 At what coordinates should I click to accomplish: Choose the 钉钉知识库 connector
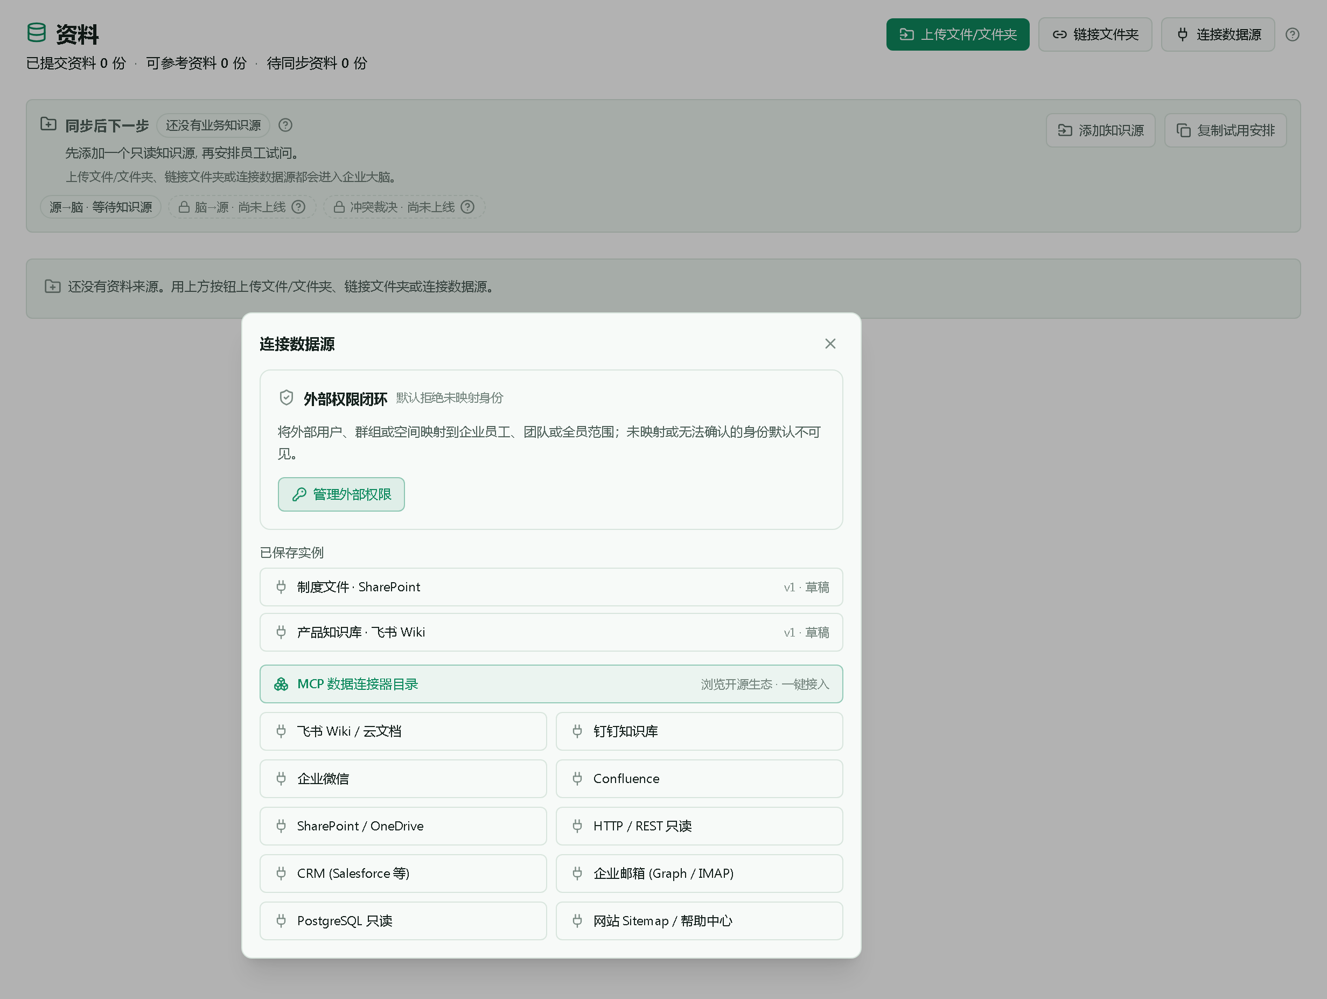click(699, 731)
